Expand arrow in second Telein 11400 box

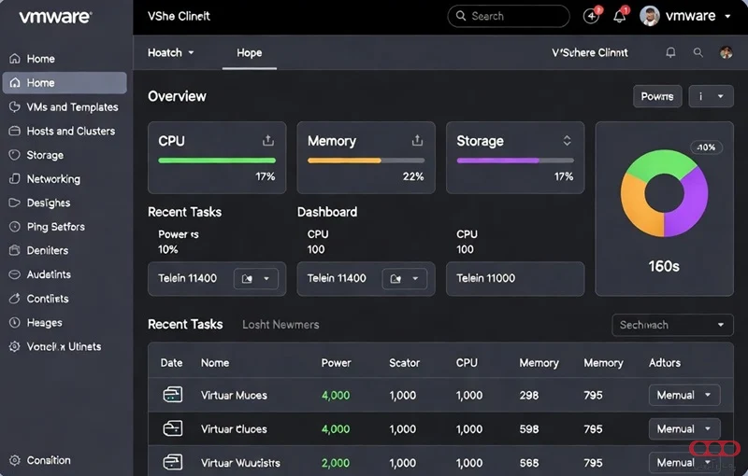click(415, 278)
